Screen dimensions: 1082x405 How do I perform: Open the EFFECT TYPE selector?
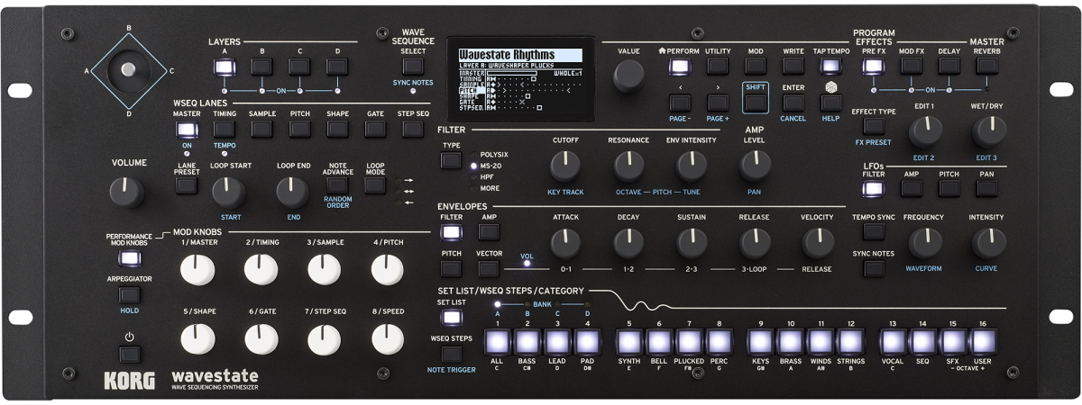pos(874,127)
